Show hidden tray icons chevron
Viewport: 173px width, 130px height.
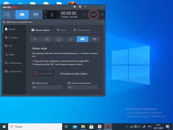tap(127, 127)
